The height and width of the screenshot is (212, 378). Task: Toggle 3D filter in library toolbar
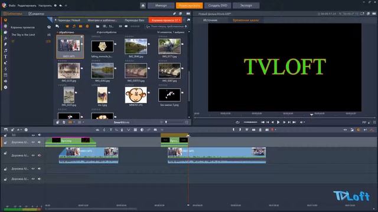[120, 26]
